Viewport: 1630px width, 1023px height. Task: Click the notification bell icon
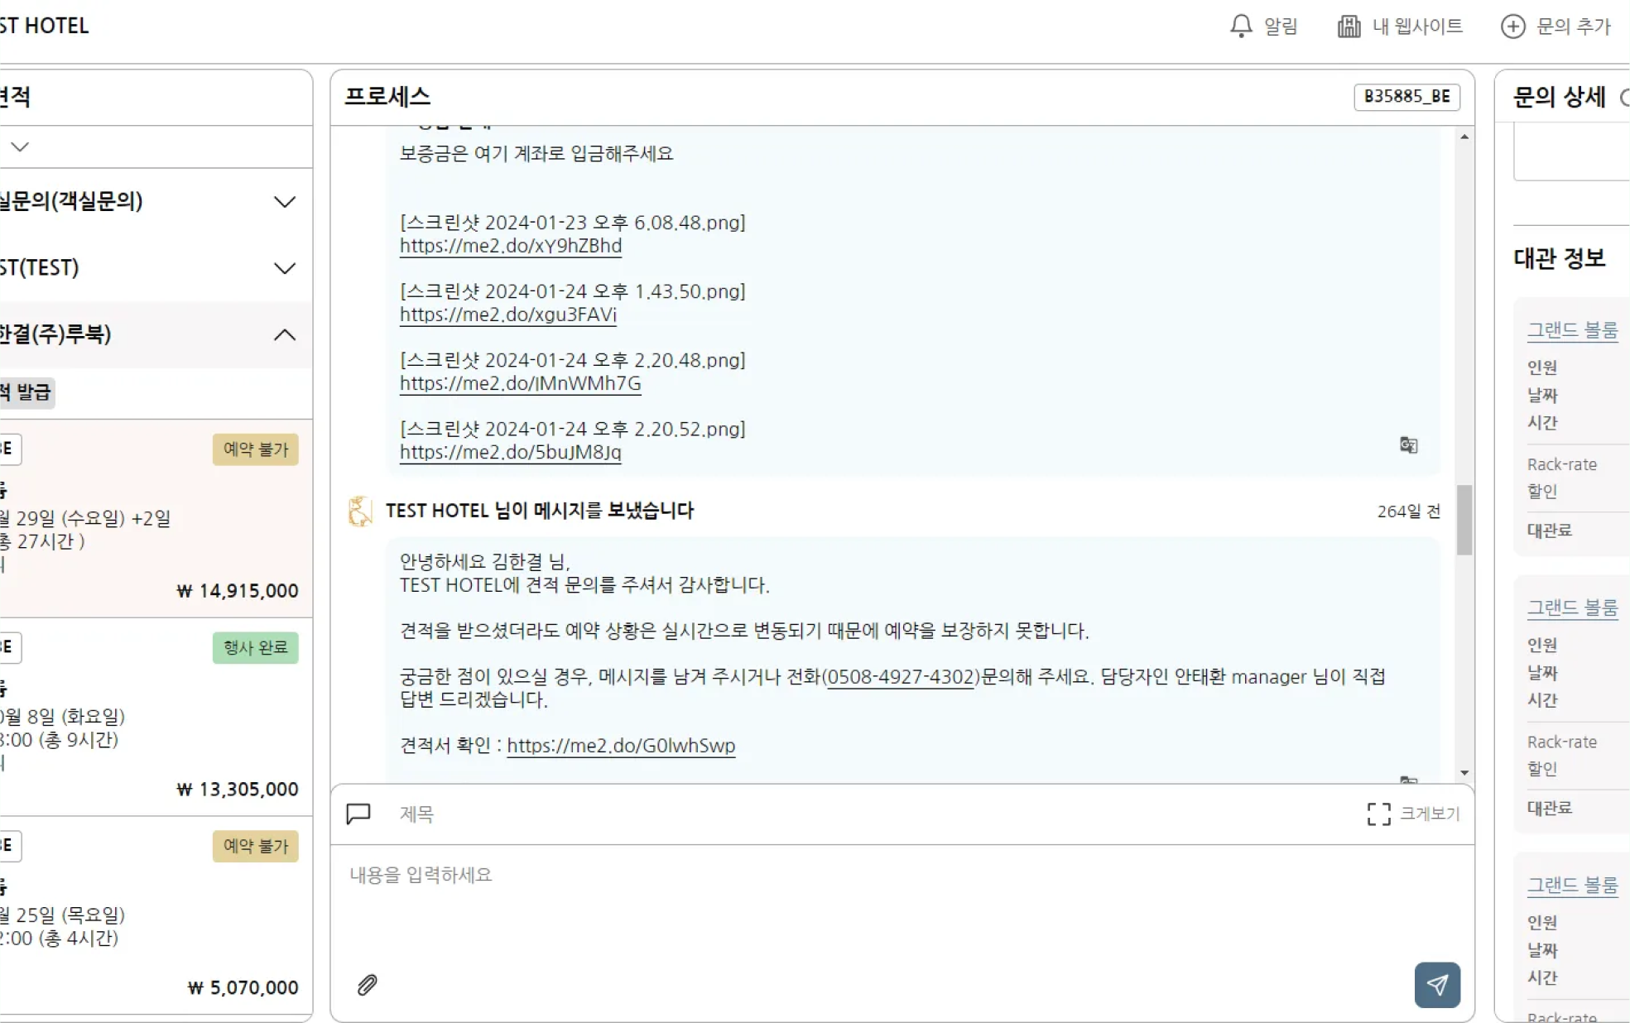(1241, 26)
